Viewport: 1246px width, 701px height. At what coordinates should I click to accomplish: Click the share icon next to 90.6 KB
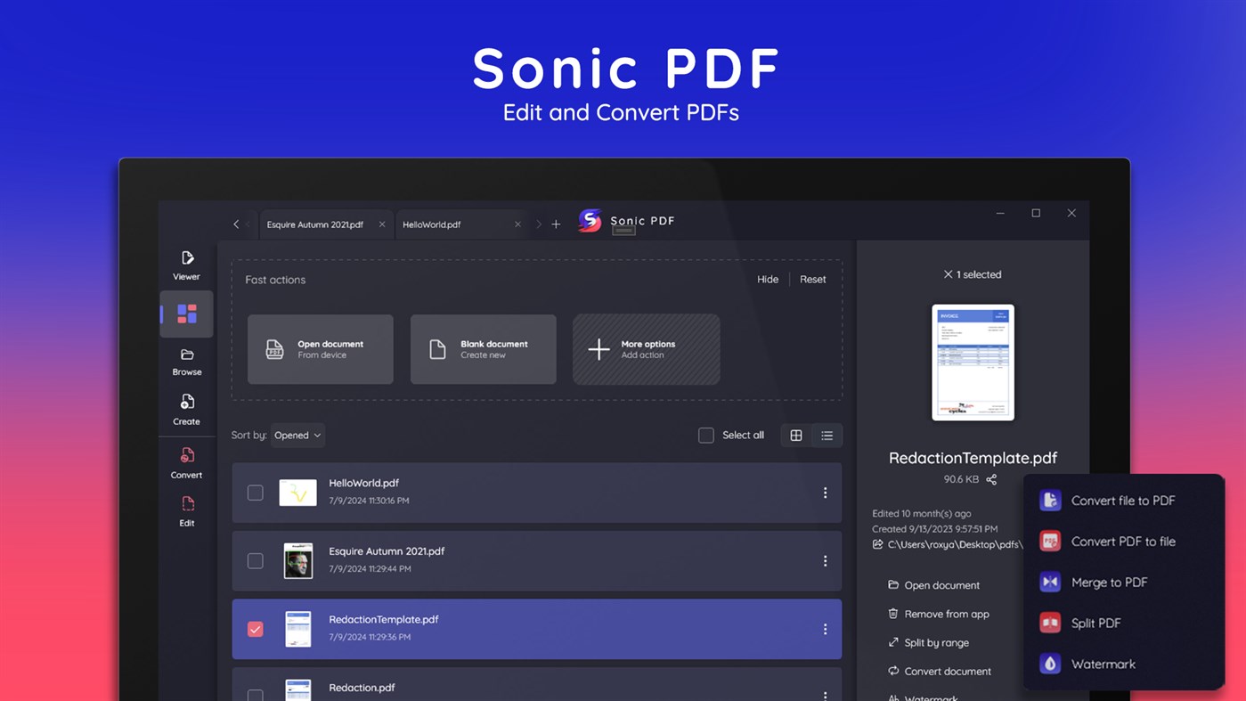pos(992,478)
